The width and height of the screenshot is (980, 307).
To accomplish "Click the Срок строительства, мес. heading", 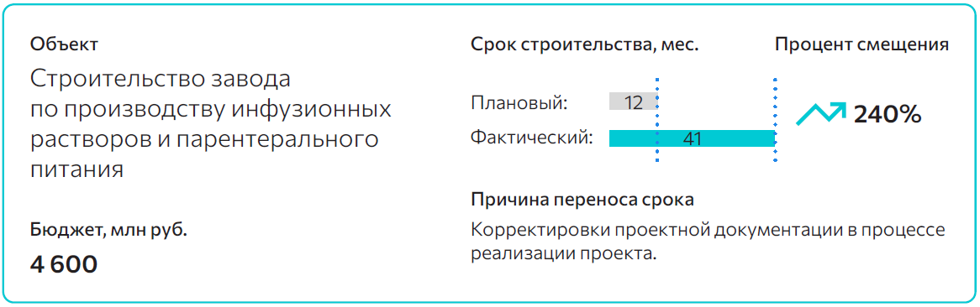I will click(584, 45).
